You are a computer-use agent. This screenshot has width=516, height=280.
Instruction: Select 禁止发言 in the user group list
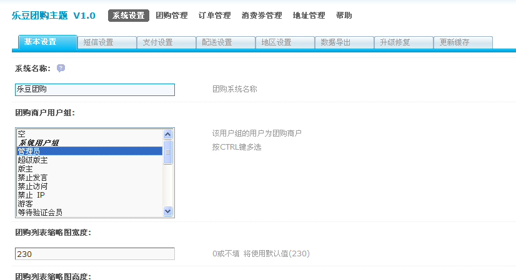point(89,178)
